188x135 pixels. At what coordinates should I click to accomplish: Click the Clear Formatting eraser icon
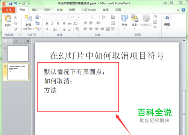[x=77, y=29]
